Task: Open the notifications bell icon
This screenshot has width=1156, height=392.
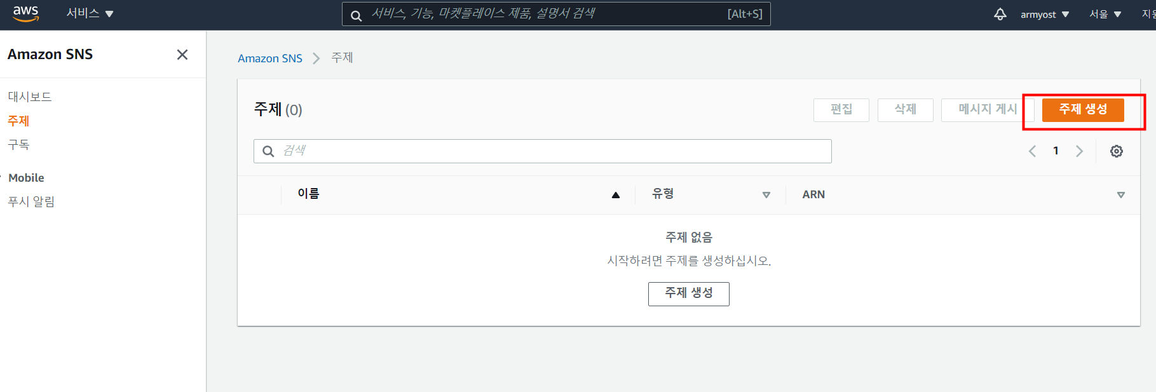Action: click(x=1000, y=14)
